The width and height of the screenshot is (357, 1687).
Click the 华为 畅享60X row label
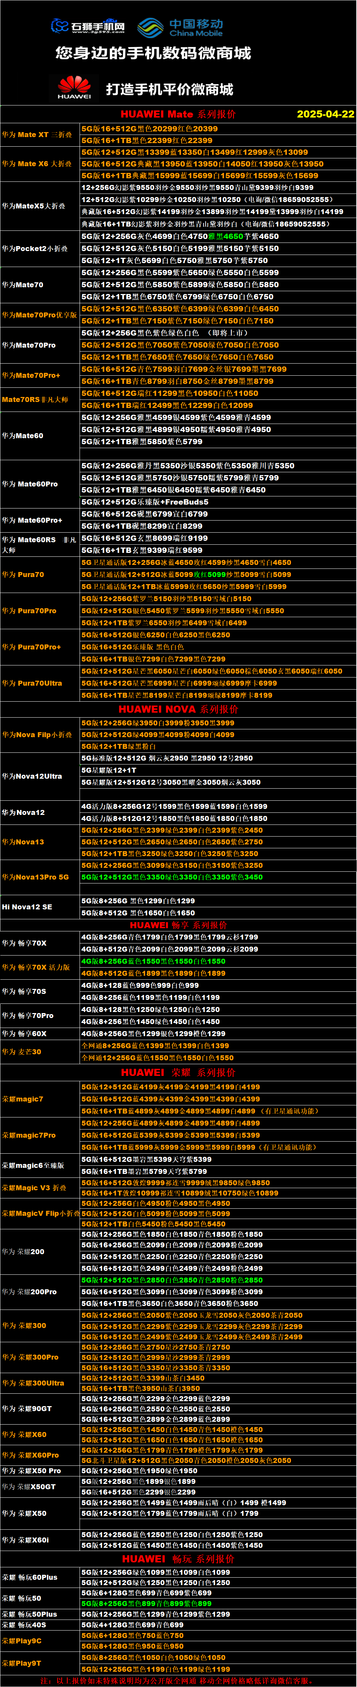click(x=24, y=1034)
